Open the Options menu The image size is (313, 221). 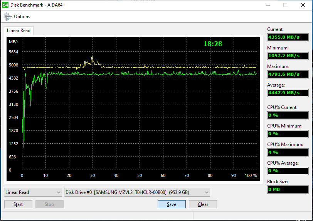point(22,17)
